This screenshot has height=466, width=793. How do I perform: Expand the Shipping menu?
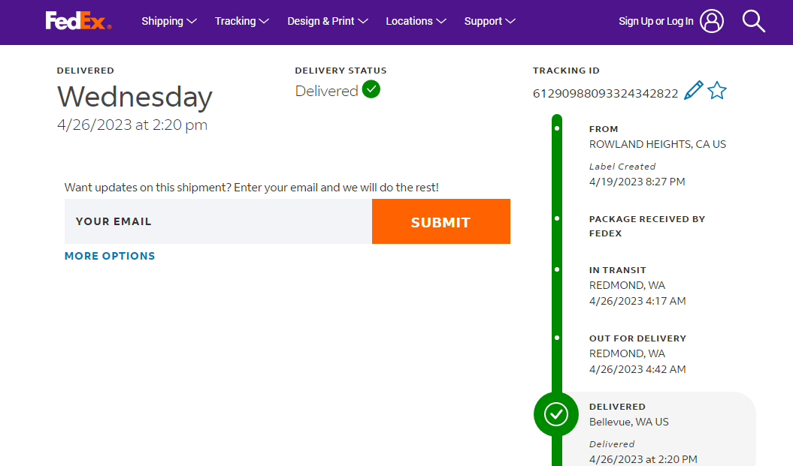(169, 21)
